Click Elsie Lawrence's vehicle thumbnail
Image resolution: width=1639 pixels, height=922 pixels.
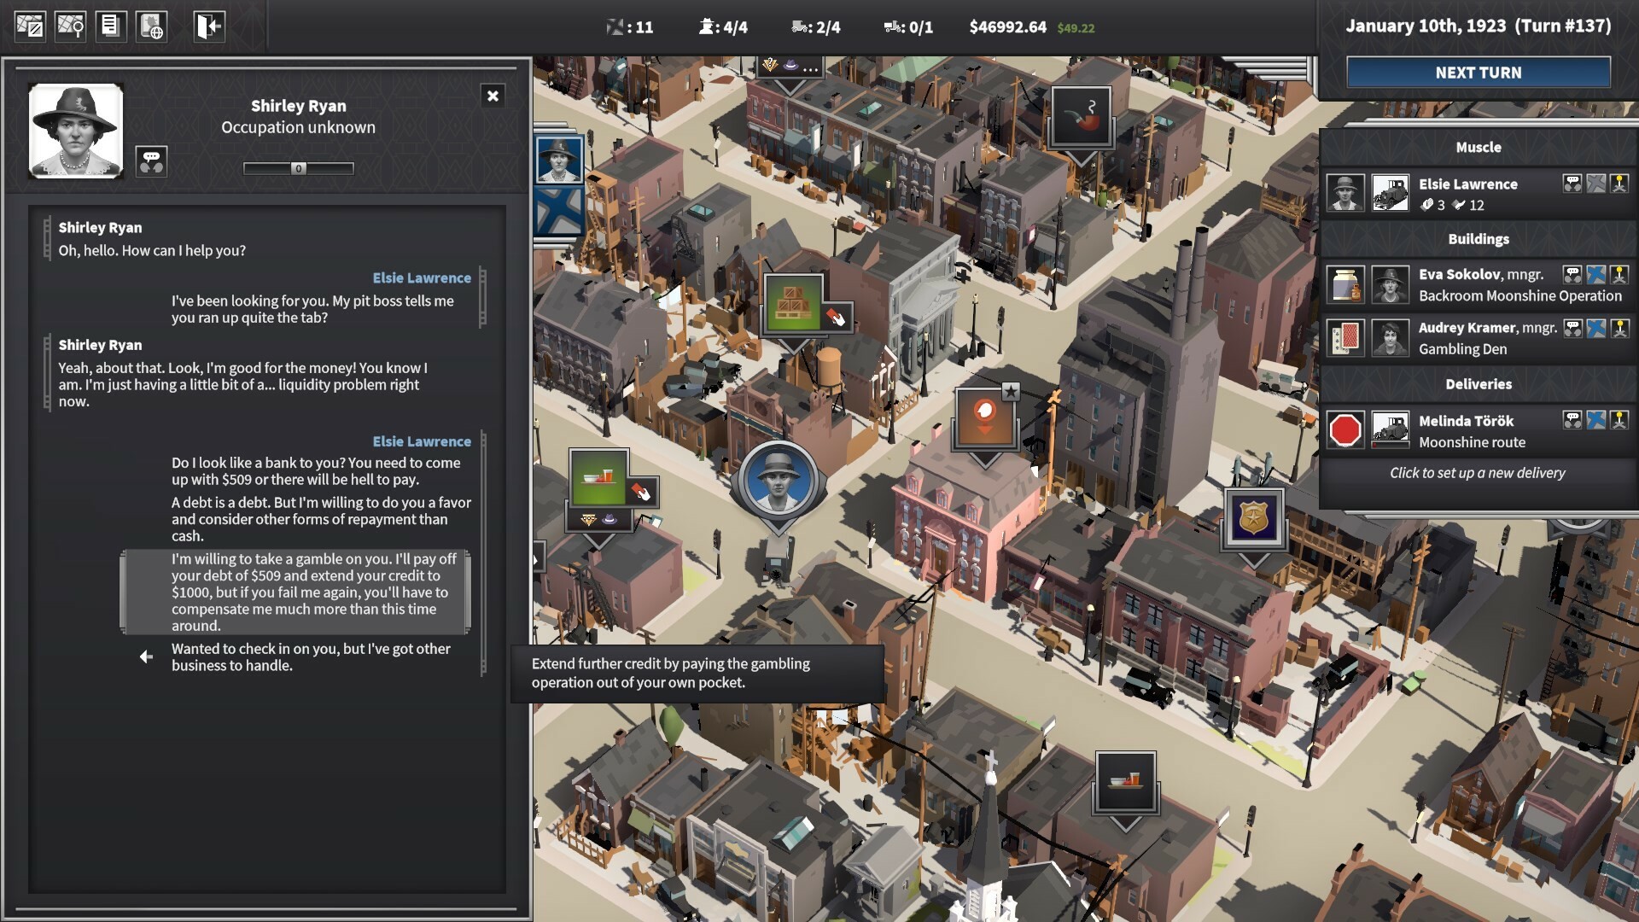coord(1390,193)
